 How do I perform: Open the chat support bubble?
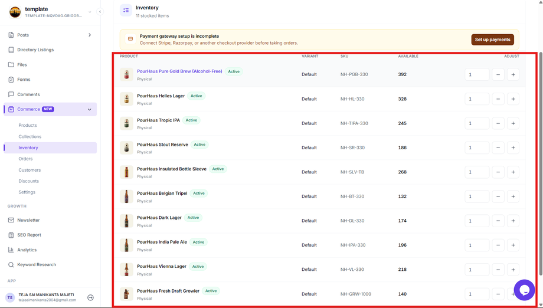tap(524, 290)
